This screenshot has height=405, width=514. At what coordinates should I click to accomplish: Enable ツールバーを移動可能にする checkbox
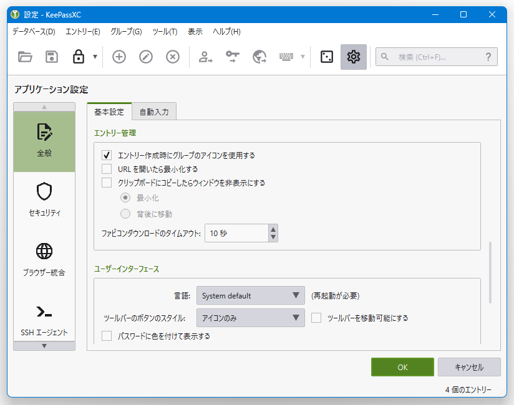(316, 318)
